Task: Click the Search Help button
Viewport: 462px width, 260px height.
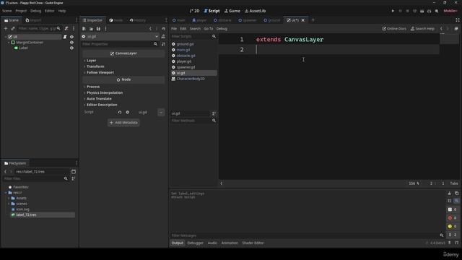Action: tap(422, 29)
